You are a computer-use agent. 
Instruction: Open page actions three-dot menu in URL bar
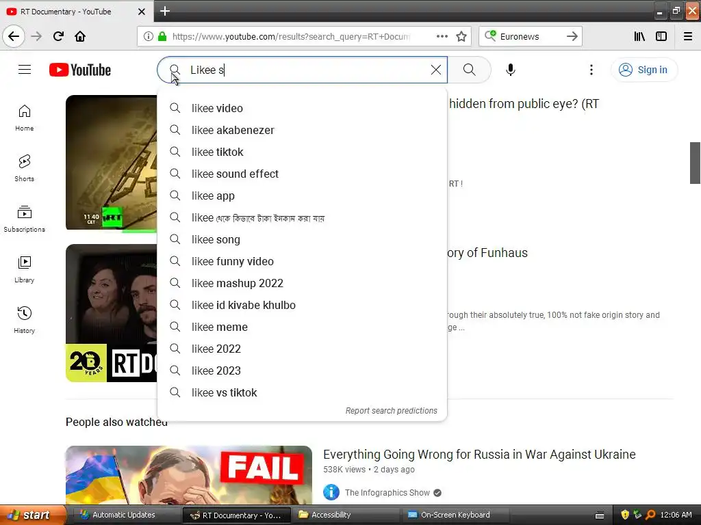pyautogui.click(x=442, y=36)
